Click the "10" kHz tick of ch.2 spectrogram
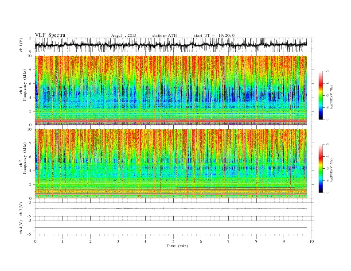This screenshot has height=271, width=351. pos(30,129)
